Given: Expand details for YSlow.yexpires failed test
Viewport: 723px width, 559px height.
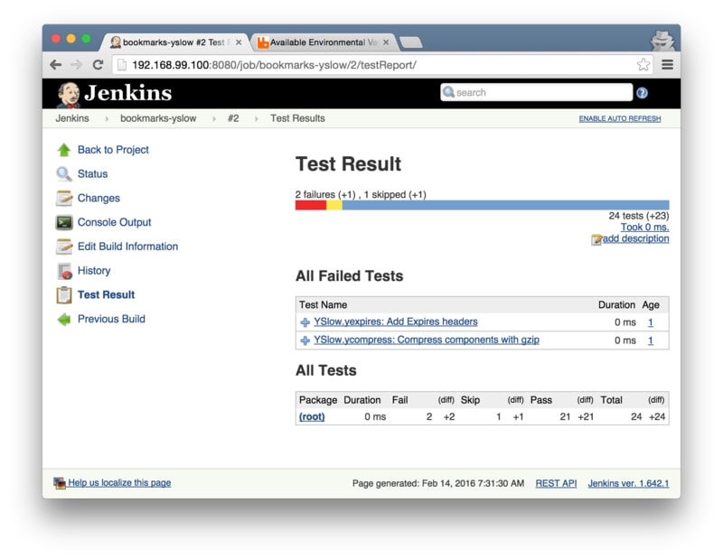Looking at the screenshot, I should (x=305, y=322).
